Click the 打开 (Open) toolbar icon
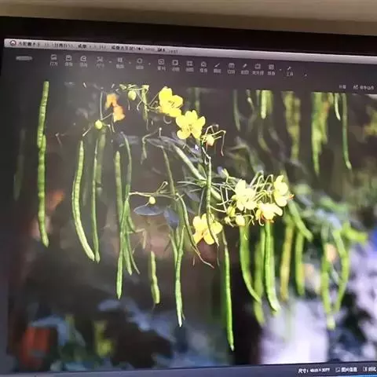 (53, 60)
